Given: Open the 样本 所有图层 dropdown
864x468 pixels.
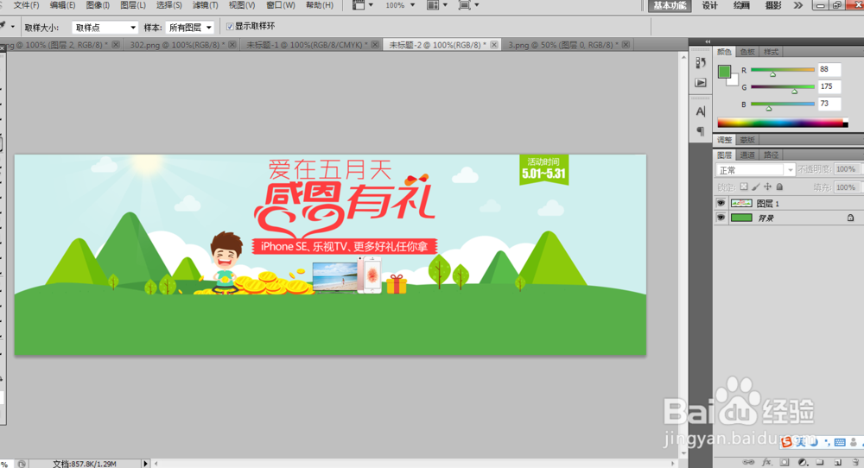Looking at the screenshot, I should click(190, 27).
